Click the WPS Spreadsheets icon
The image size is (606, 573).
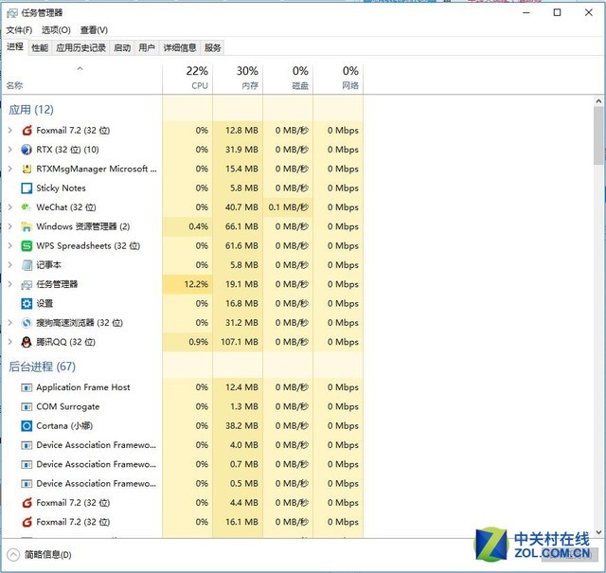27,246
